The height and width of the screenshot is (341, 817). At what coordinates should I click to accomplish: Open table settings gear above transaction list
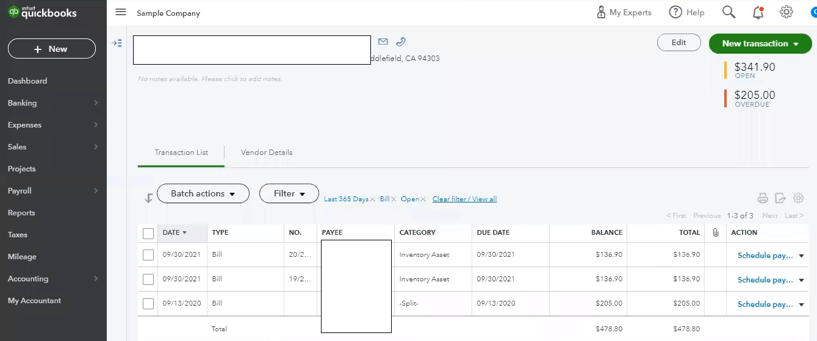point(798,198)
